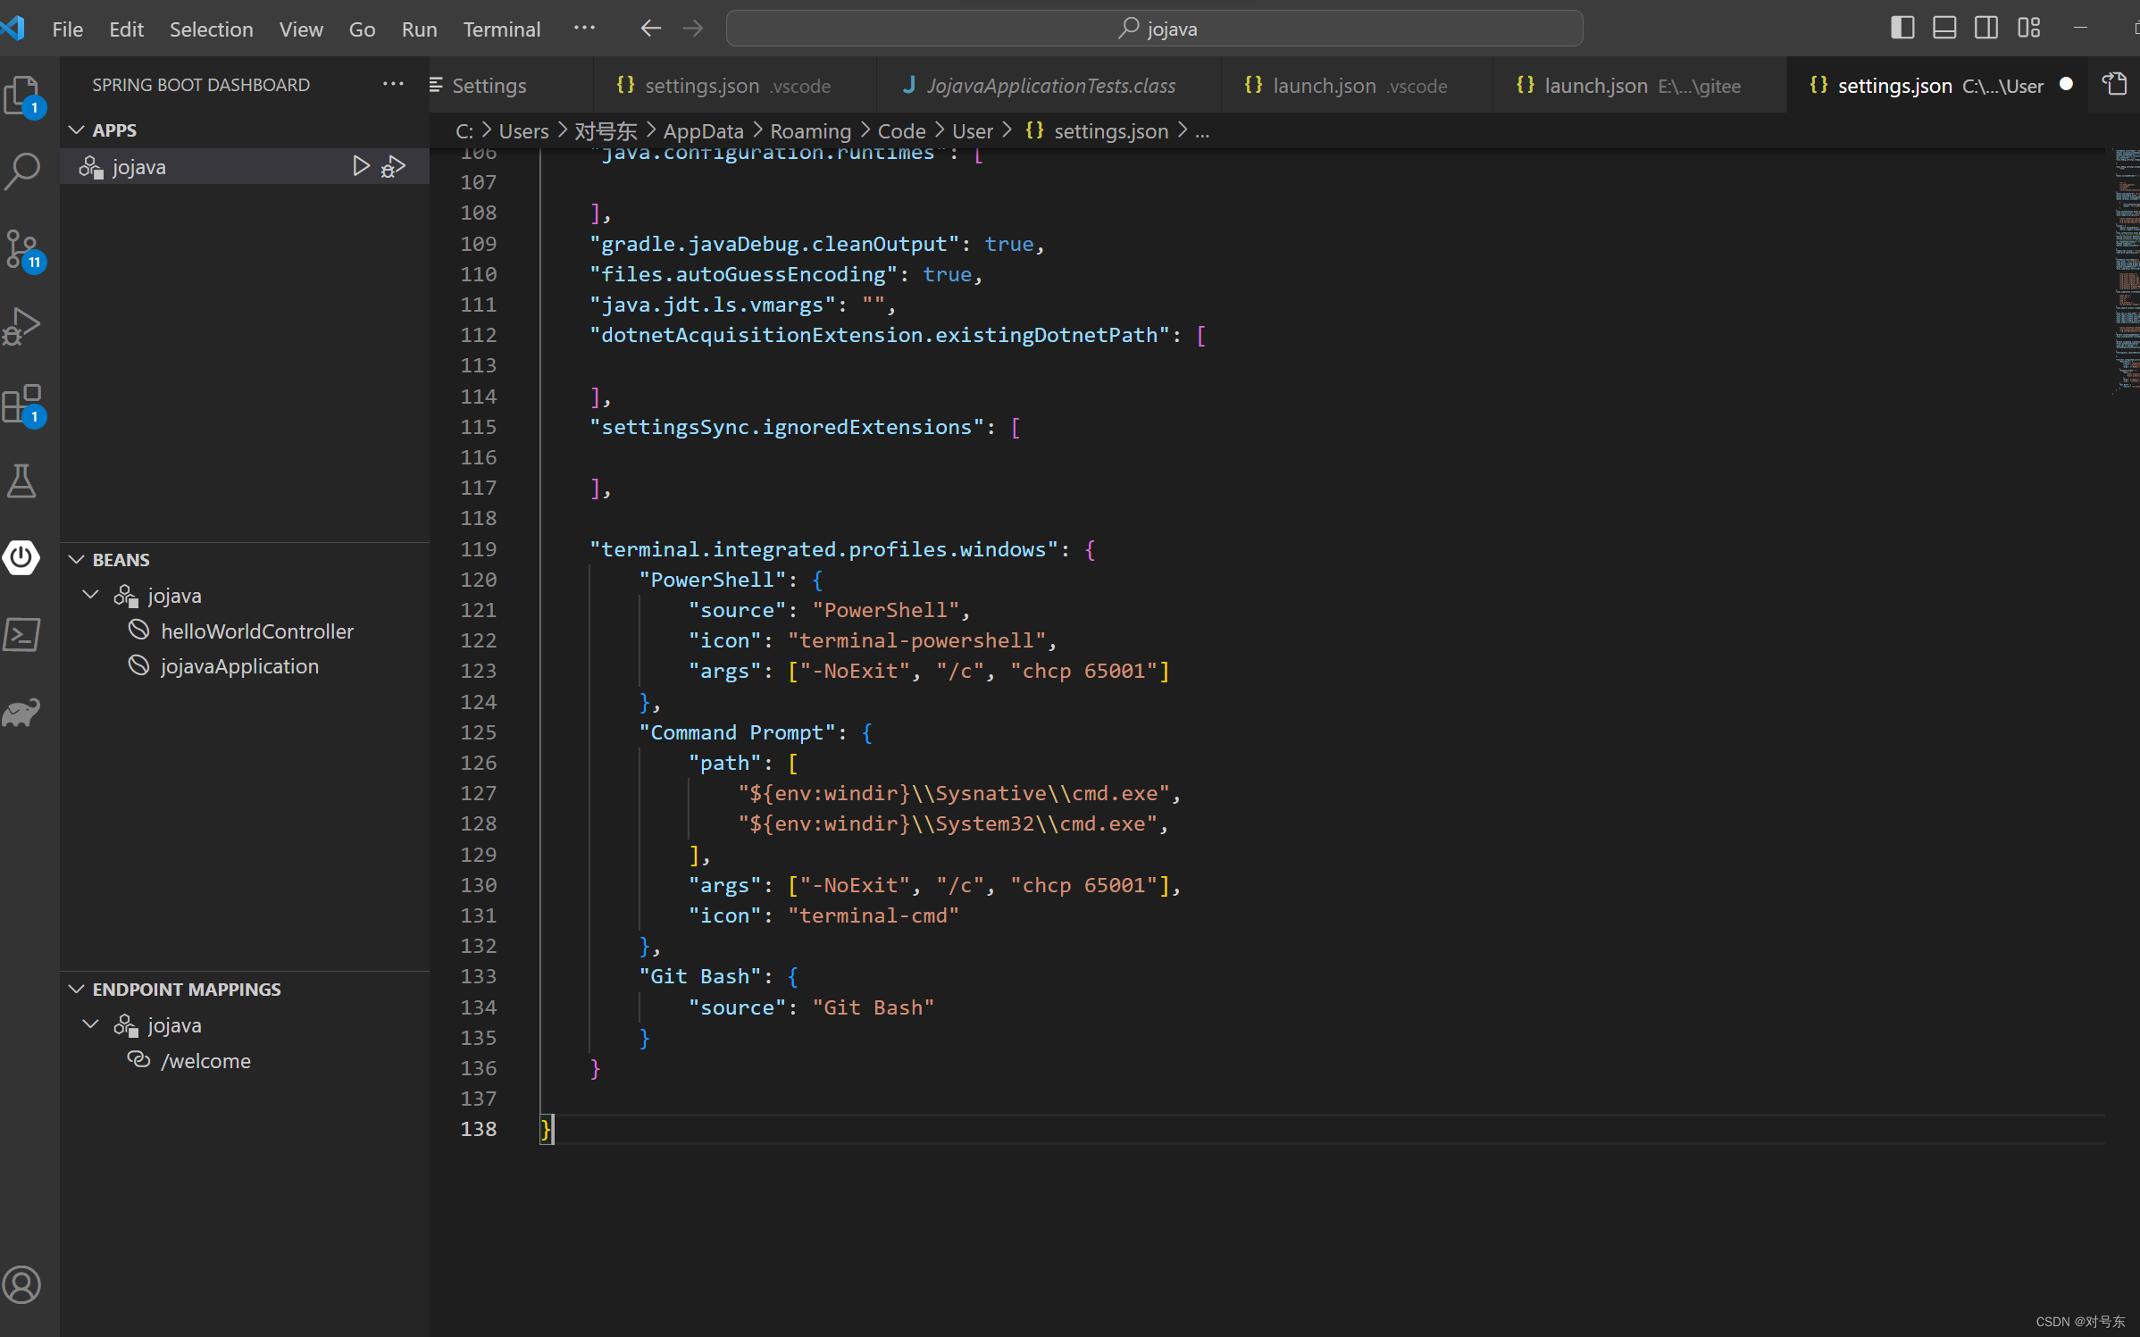The width and height of the screenshot is (2140, 1337).
Task: Open Extensions view icon
Action: 21,405
